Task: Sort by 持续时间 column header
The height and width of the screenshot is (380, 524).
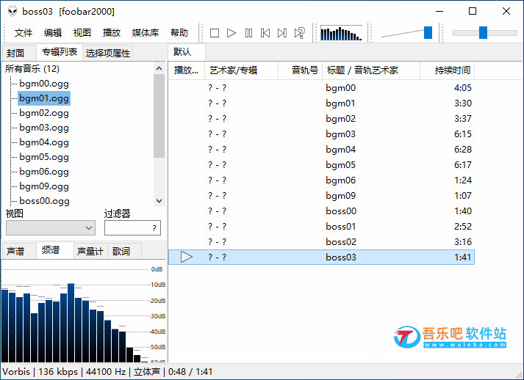Action: click(x=447, y=70)
